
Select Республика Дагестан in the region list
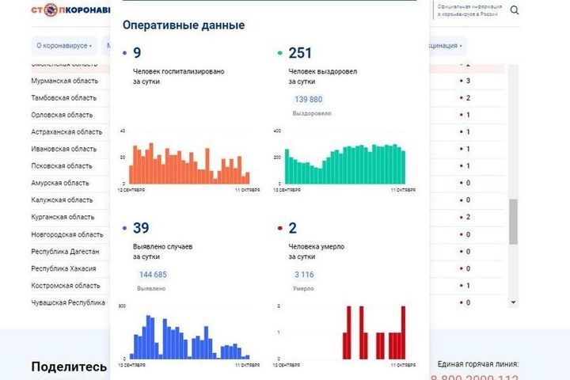coord(65,252)
